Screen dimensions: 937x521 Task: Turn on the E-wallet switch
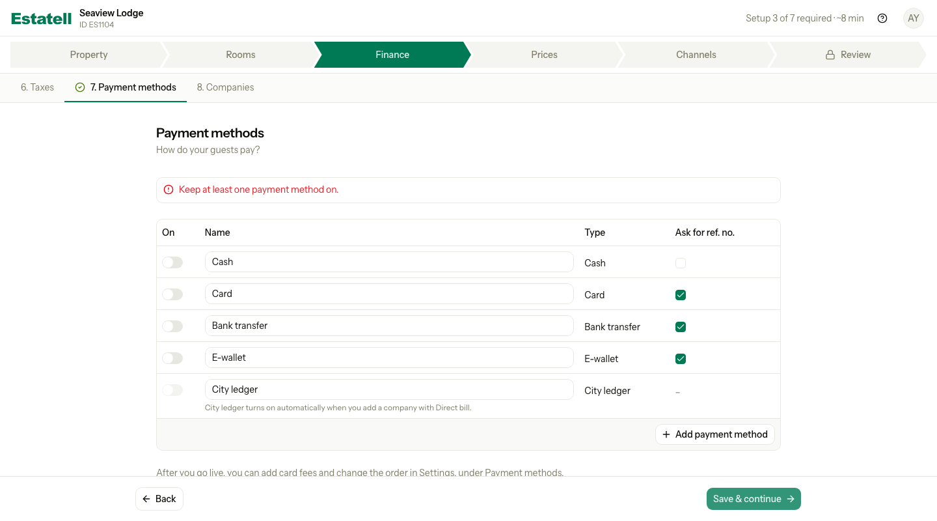point(172,358)
